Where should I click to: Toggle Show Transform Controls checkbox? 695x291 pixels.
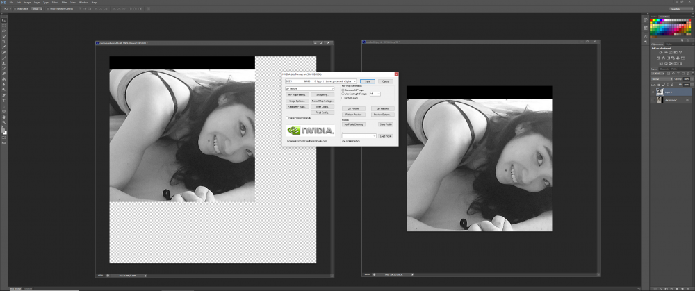click(x=47, y=8)
